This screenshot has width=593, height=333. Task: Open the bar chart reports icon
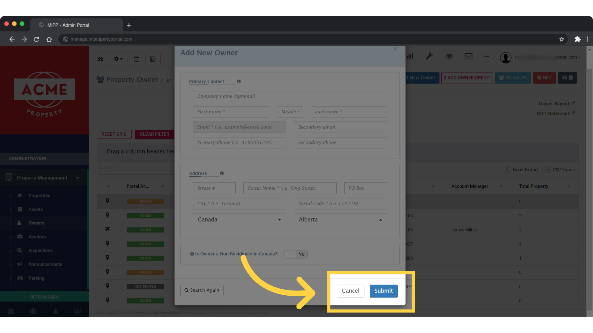click(x=410, y=56)
